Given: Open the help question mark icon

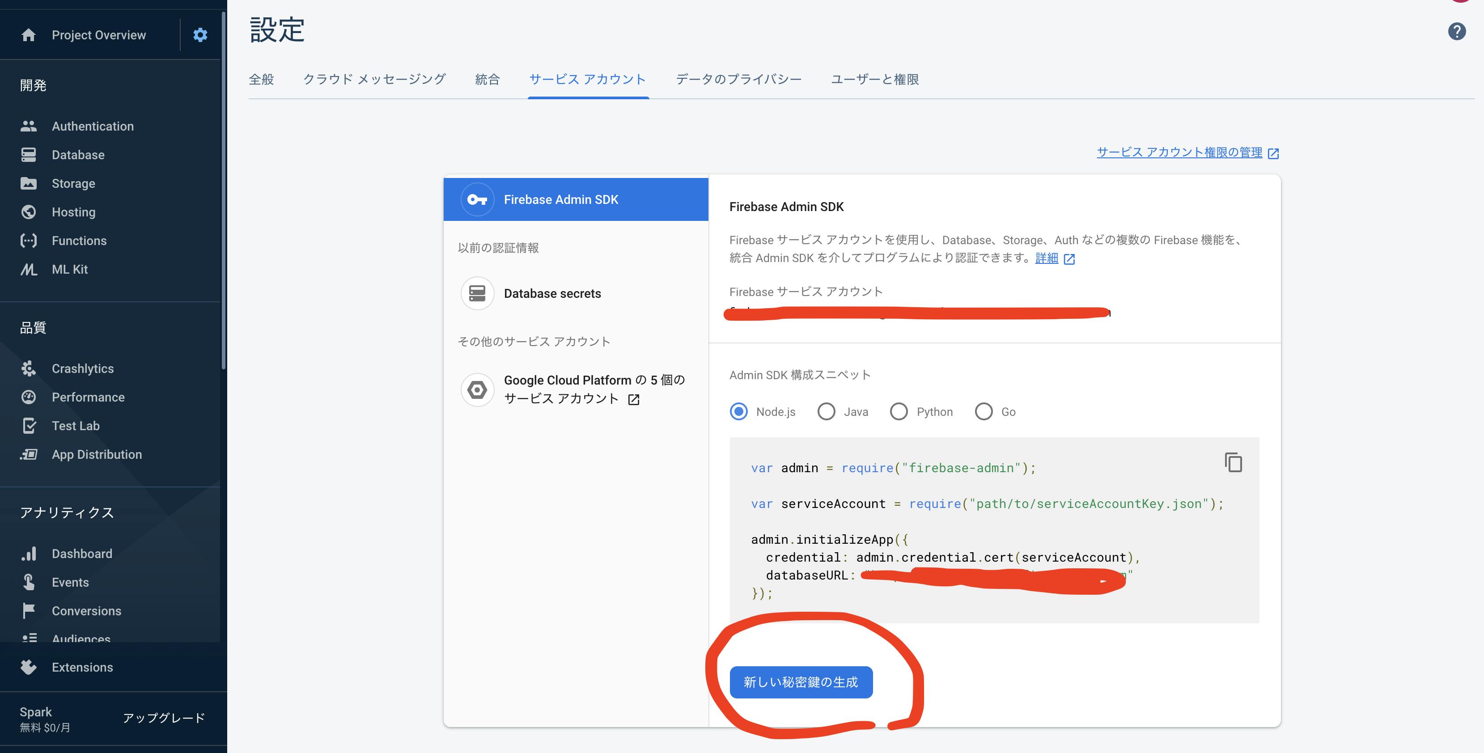Looking at the screenshot, I should tap(1456, 31).
